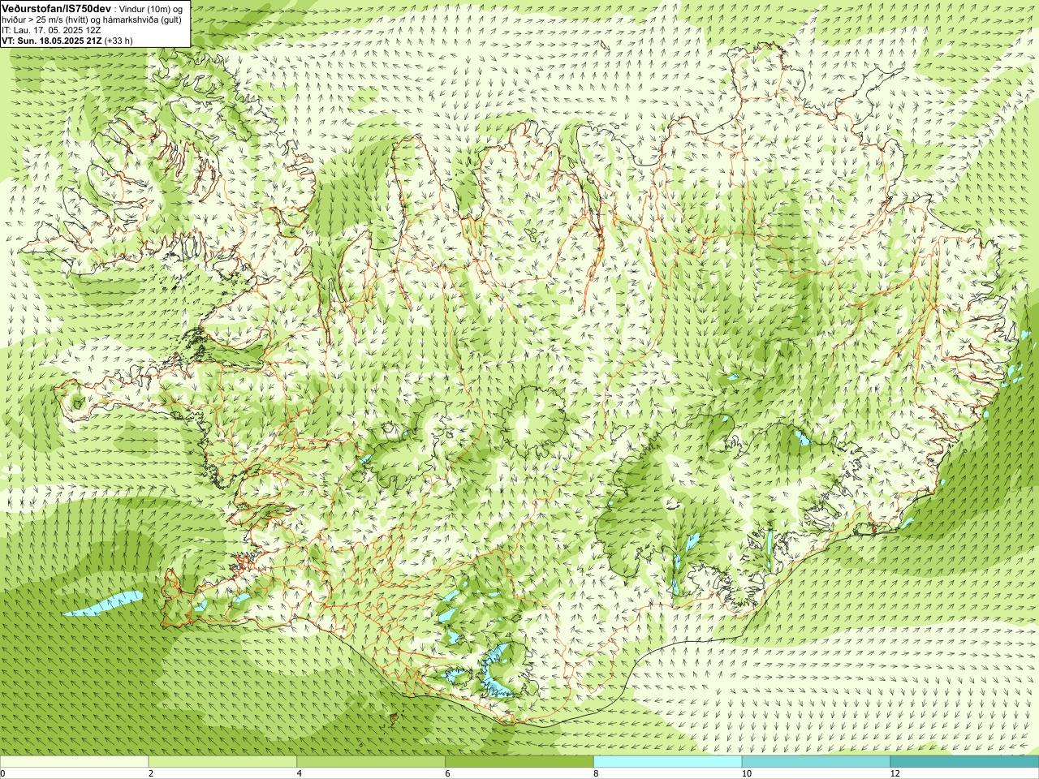Image resolution: width=1039 pixels, height=779 pixels.
Task: Click the "VT: Sun. 18.05.2025 21Z" valid time
Action: click(x=51, y=41)
